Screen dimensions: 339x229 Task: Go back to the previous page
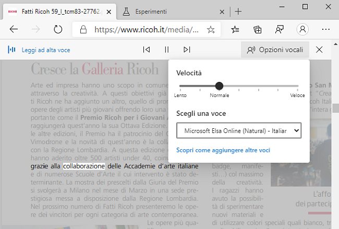[x=14, y=30]
